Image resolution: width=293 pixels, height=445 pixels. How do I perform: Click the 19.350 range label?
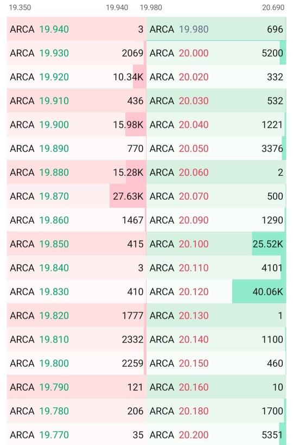(20, 8)
